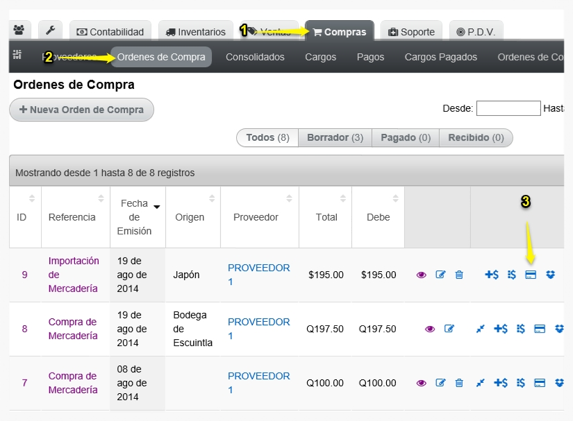
Task: Click the payment card icon for order 7
Action: click(x=540, y=383)
